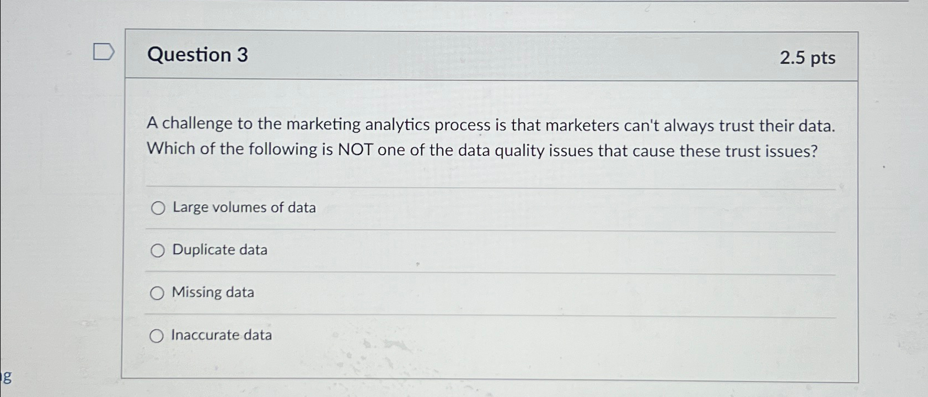Viewport: 928px width, 397px height.
Task: Choose Missing data as your answer
Action: point(158,293)
